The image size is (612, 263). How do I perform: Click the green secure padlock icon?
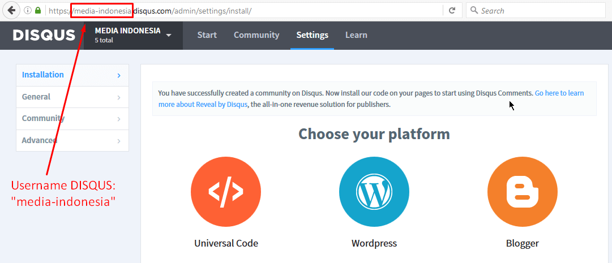[x=38, y=11]
